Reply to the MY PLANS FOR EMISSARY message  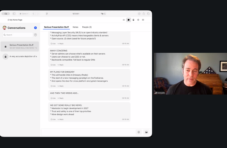point(60,86)
